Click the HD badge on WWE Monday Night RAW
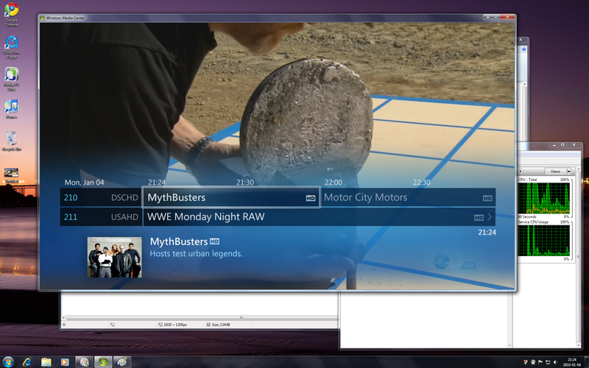 pos(479,217)
